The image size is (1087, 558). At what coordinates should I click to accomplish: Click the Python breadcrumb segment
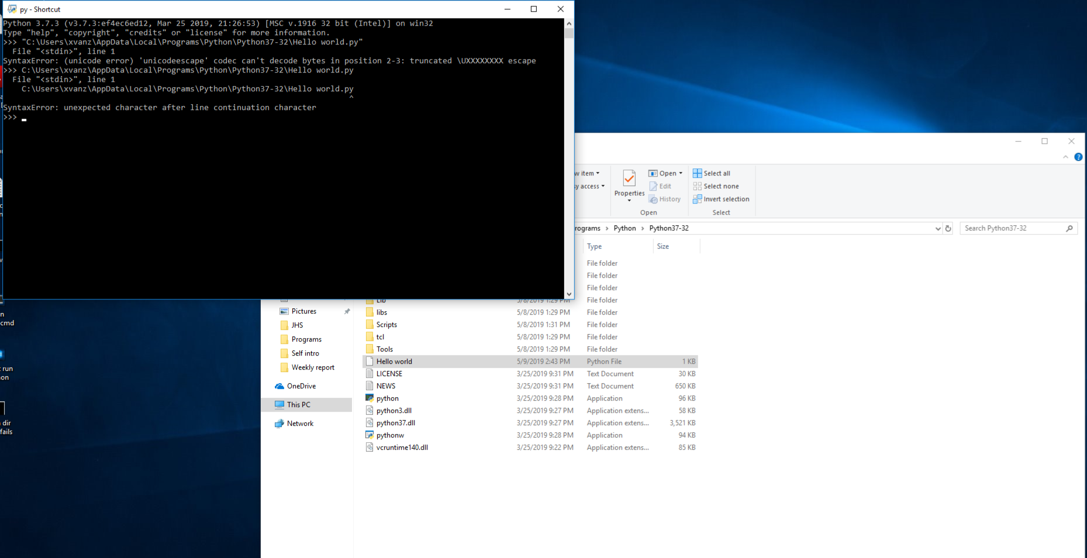coord(624,228)
